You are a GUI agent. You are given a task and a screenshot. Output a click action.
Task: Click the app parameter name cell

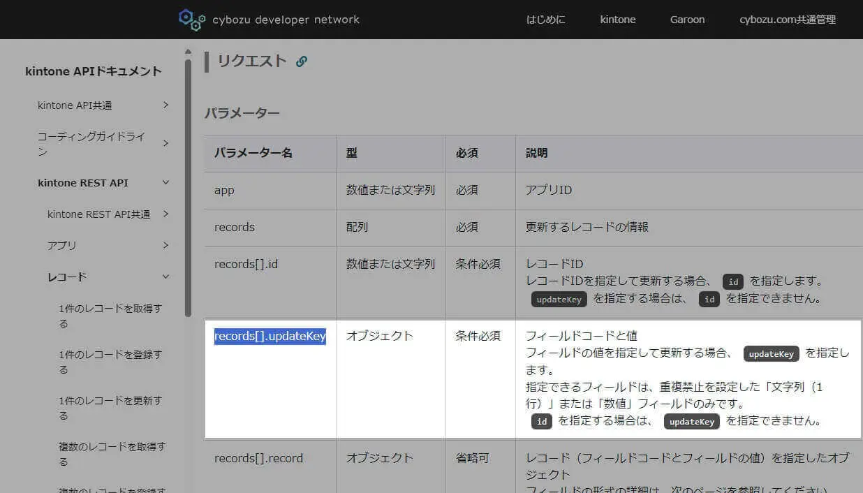[270, 191]
